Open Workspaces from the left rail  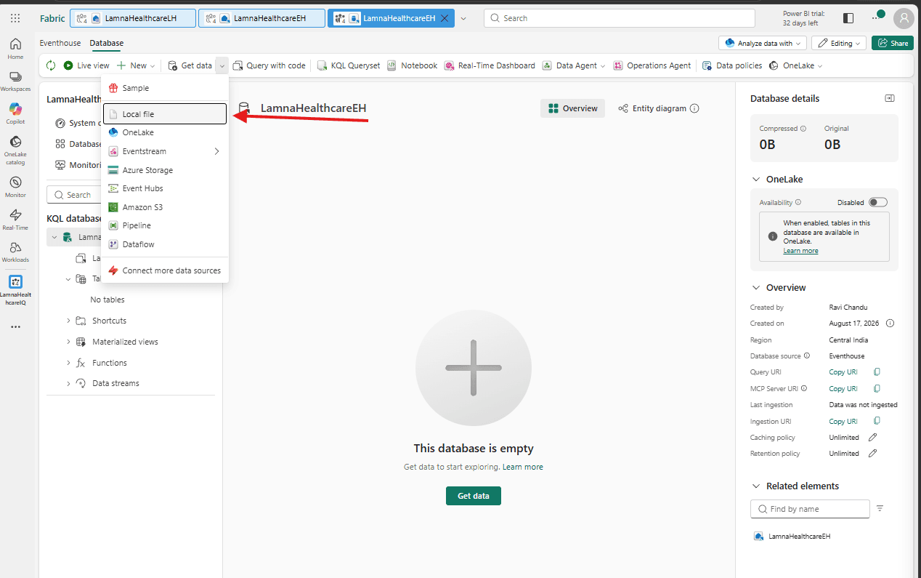(x=15, y=81)
